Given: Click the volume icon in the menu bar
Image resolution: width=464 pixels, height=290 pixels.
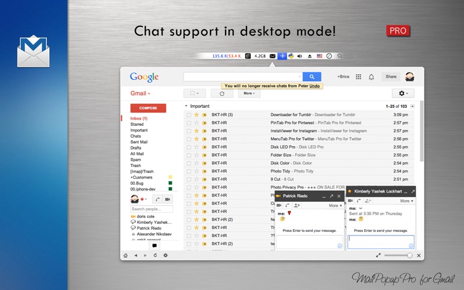Looking at the screenshot, I should point(299,56).
